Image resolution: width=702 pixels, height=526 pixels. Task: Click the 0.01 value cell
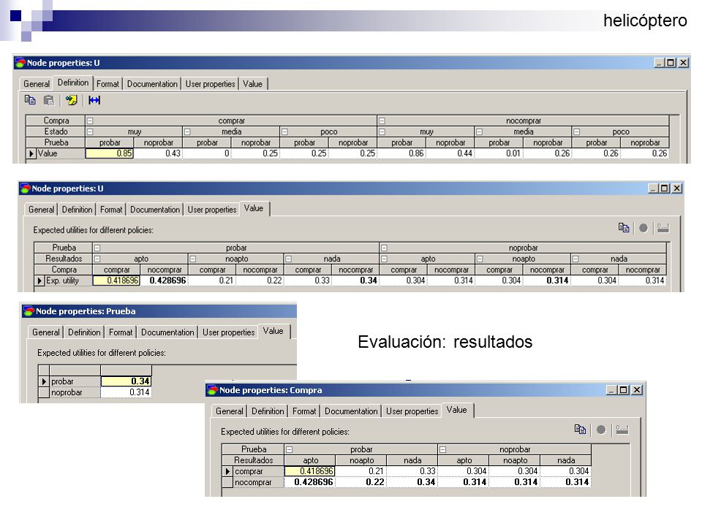point(499,153)
